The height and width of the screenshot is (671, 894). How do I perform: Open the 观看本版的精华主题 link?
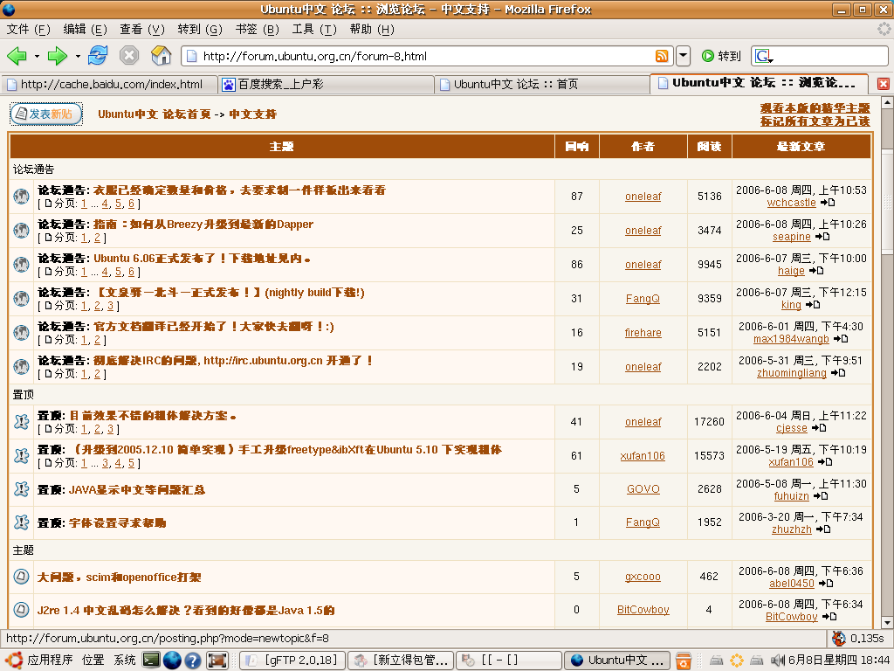815,107
